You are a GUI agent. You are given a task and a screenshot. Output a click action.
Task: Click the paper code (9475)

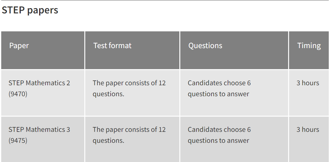pyautogui.click(x=18, y=140)
